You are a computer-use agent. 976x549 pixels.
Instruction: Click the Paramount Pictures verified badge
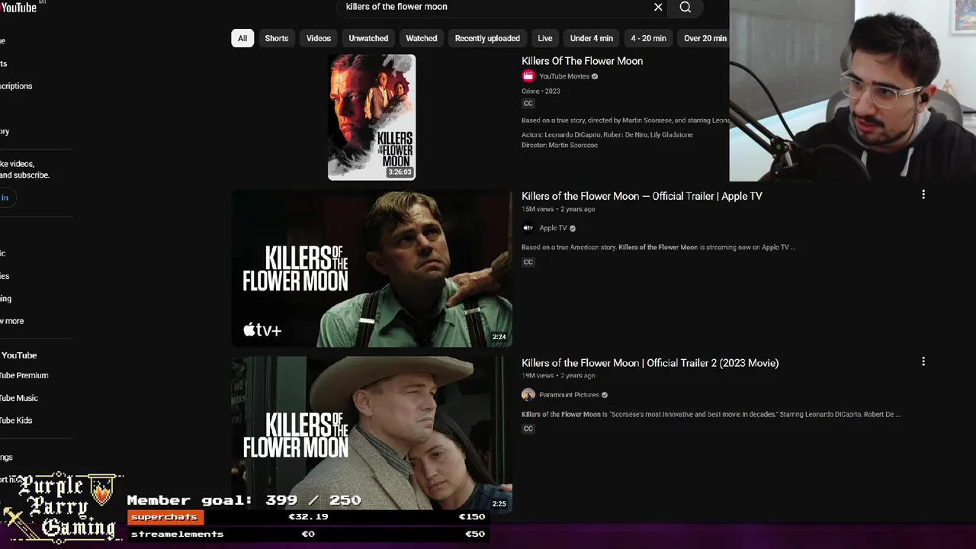coord(605,395)
